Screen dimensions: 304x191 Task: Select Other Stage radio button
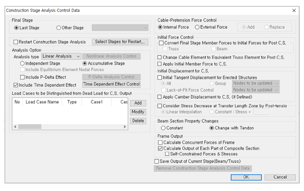pos(59,28)
